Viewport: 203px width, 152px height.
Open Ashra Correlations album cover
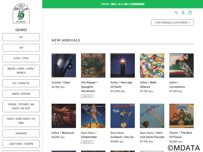(181, 66)
